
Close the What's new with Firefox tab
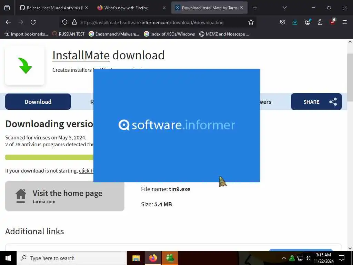coord(164,8)
